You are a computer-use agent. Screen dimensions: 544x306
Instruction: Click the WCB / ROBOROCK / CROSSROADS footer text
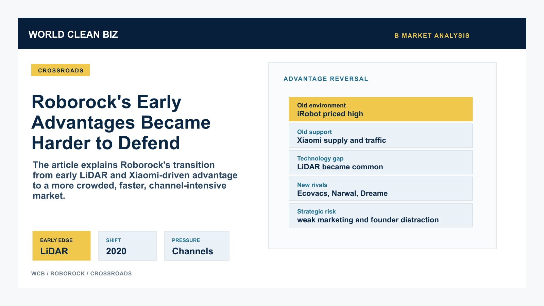coord(82,273)
